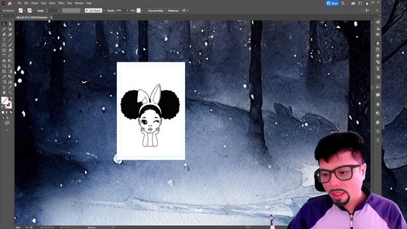The height and width of the screenshot is (229, 407).
Task: Open the File menu
Action: (20, 3)
